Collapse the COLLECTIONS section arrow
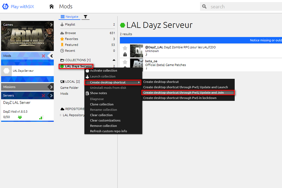 (x=114, y=60)
